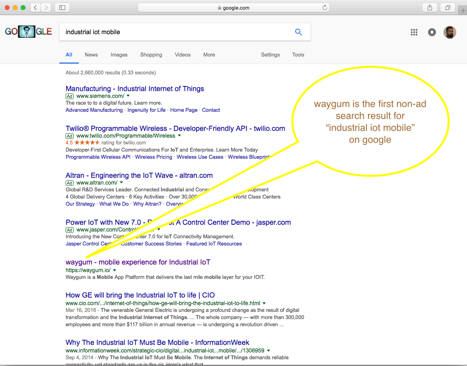Expand dropdown arrow next to the cio.com URL
This screenshot has height=366, width=467.
click(264, 303)
